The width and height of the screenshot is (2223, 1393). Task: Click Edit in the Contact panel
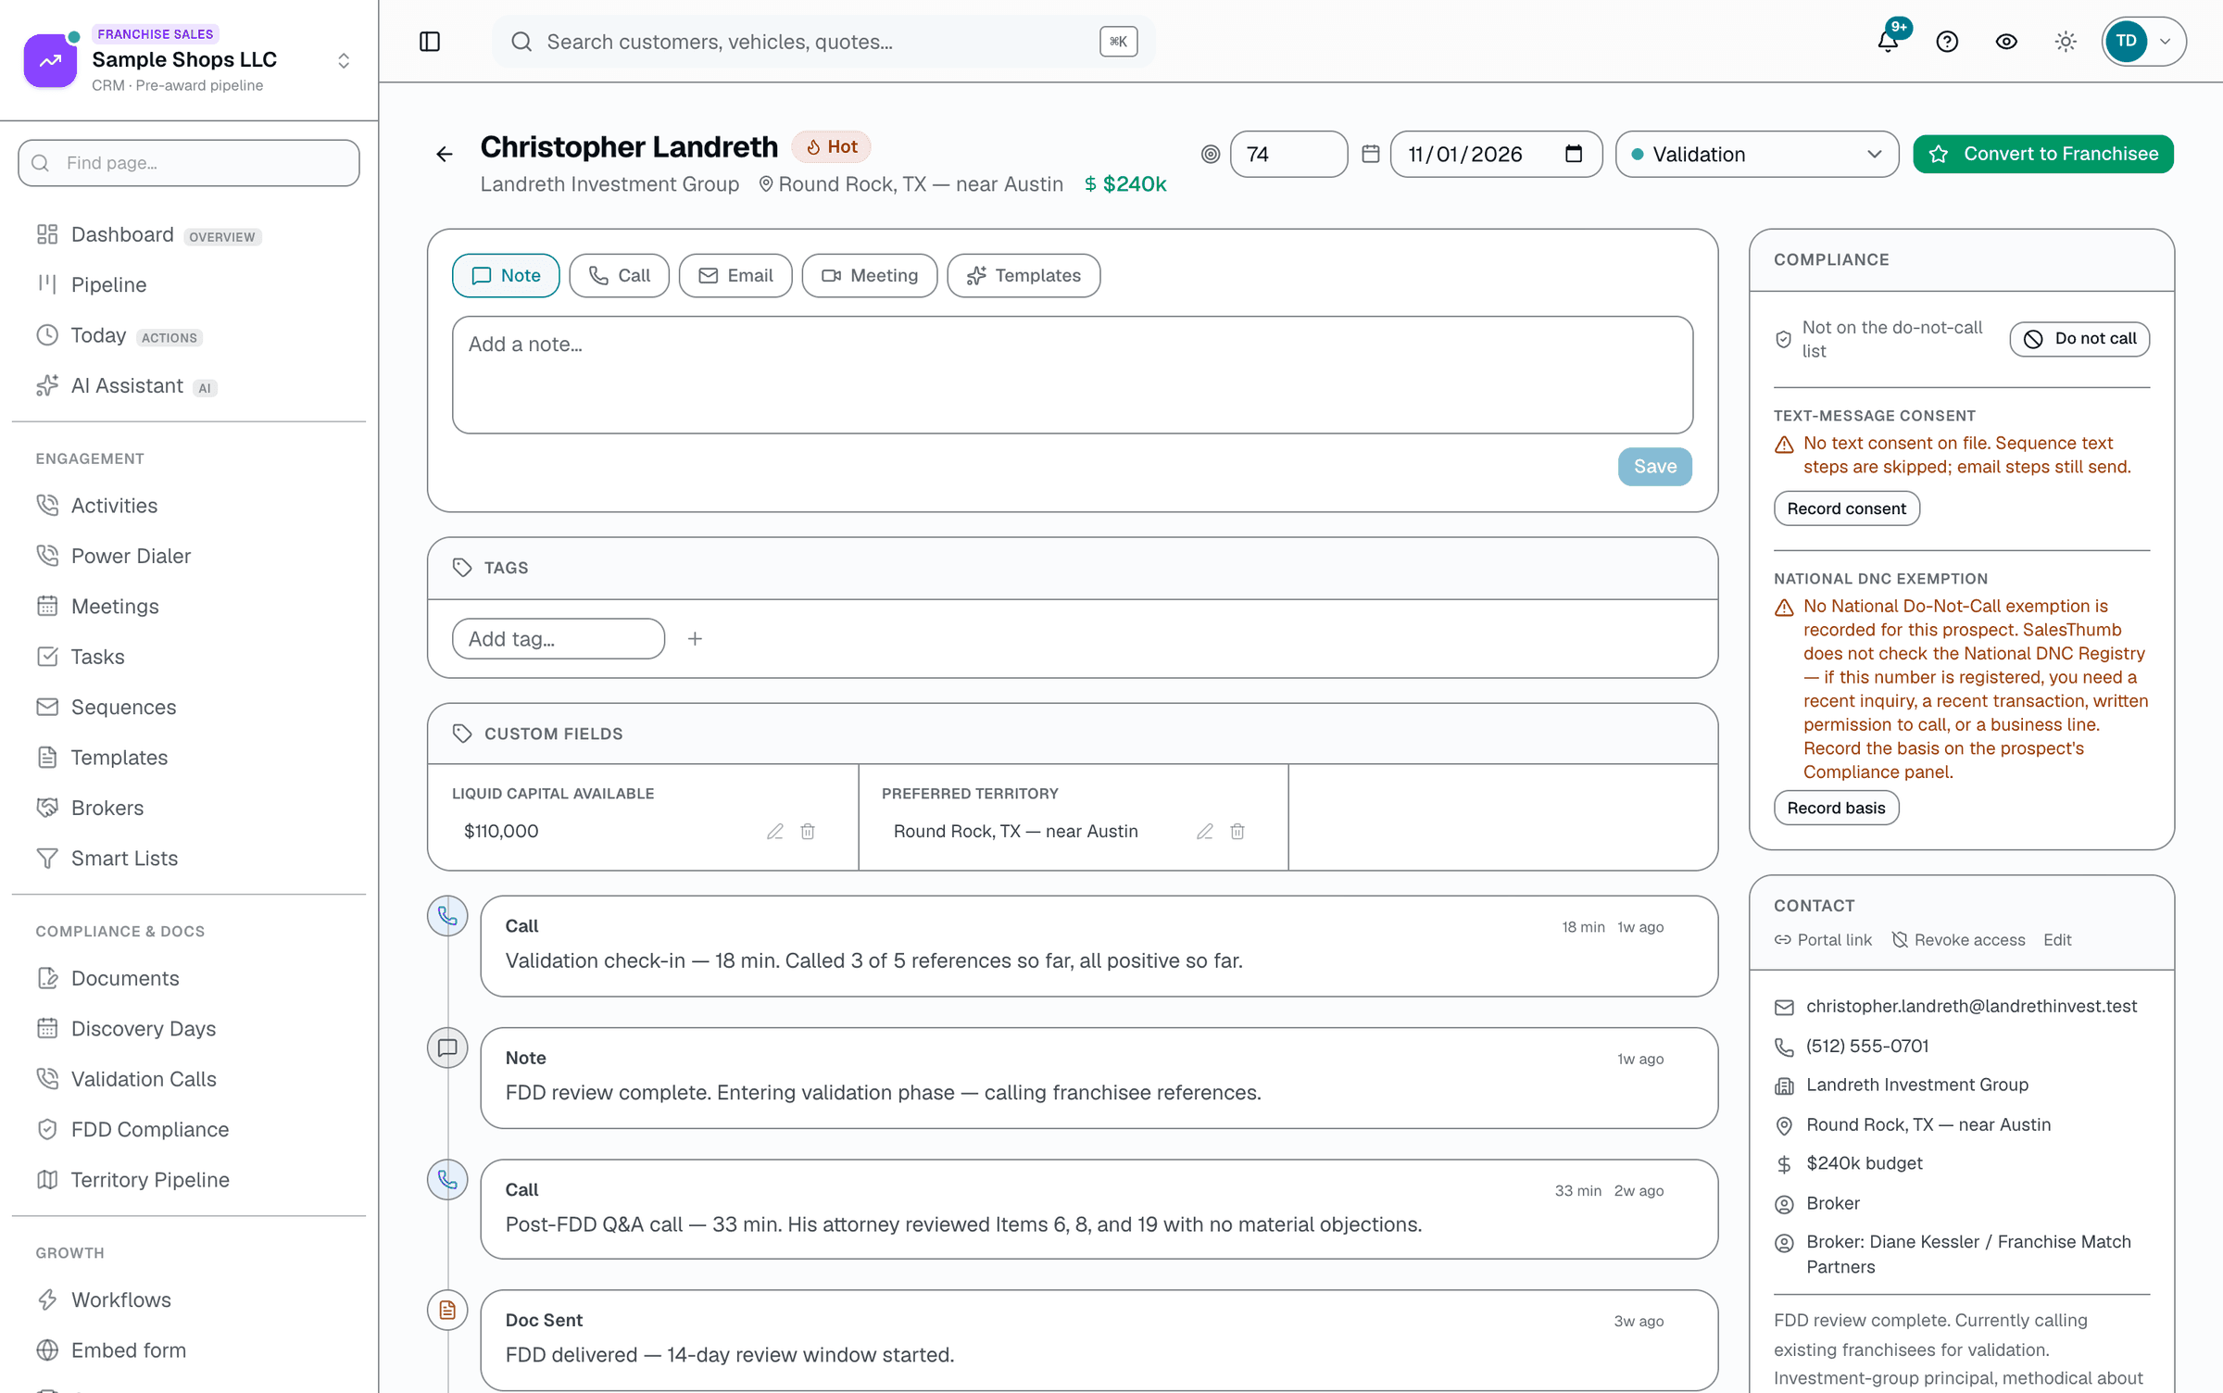[x=2057, y=940]
